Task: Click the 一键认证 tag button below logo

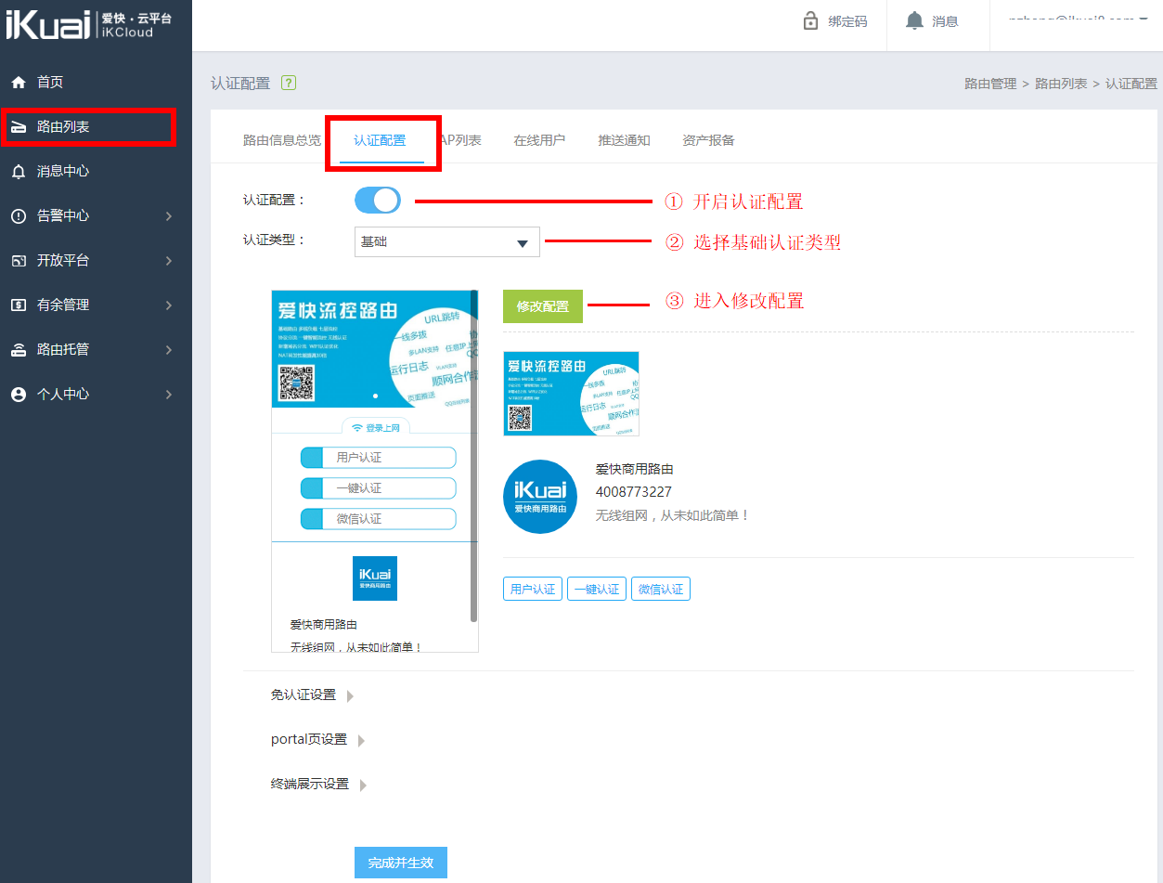Action: pos(597,589)
